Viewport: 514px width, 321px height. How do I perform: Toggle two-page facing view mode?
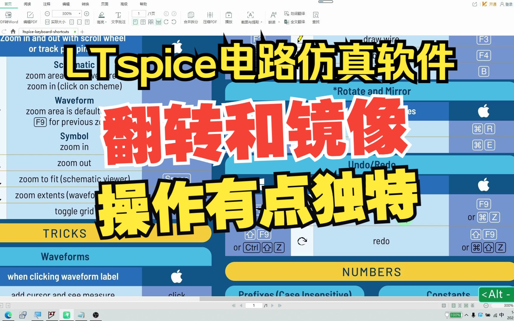143,22
